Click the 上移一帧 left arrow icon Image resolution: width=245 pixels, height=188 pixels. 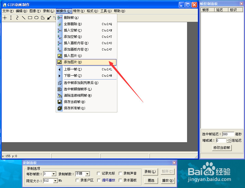click(x=59, y=70)
